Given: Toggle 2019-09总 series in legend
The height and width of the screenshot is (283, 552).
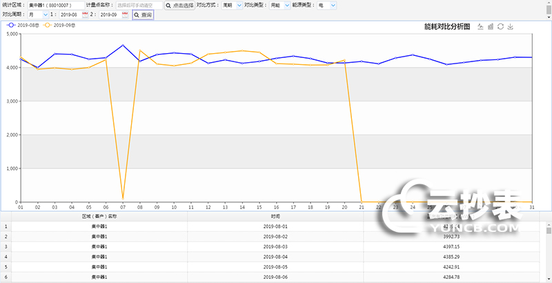Looking at the screenshot, I should pos(61,26).
